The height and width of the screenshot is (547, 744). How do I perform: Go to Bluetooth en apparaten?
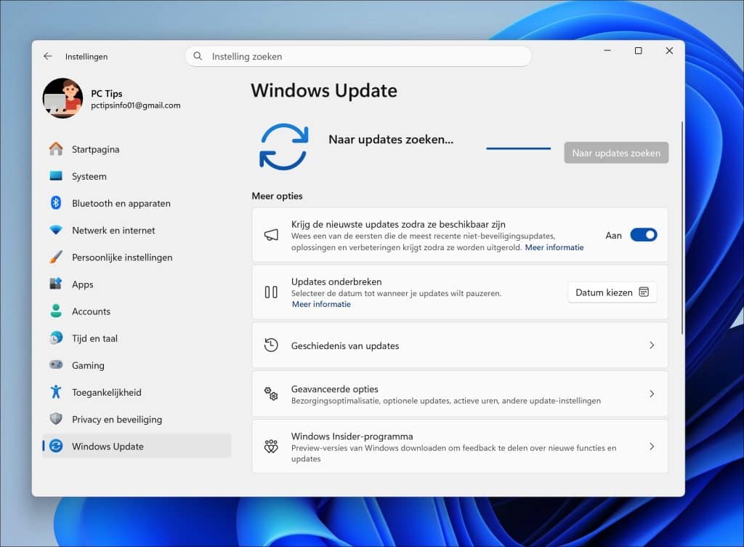(137, 203)
